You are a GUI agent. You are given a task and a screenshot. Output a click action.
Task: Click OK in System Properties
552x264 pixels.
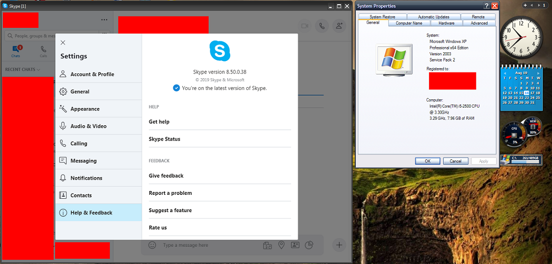[x=427, y=161]
